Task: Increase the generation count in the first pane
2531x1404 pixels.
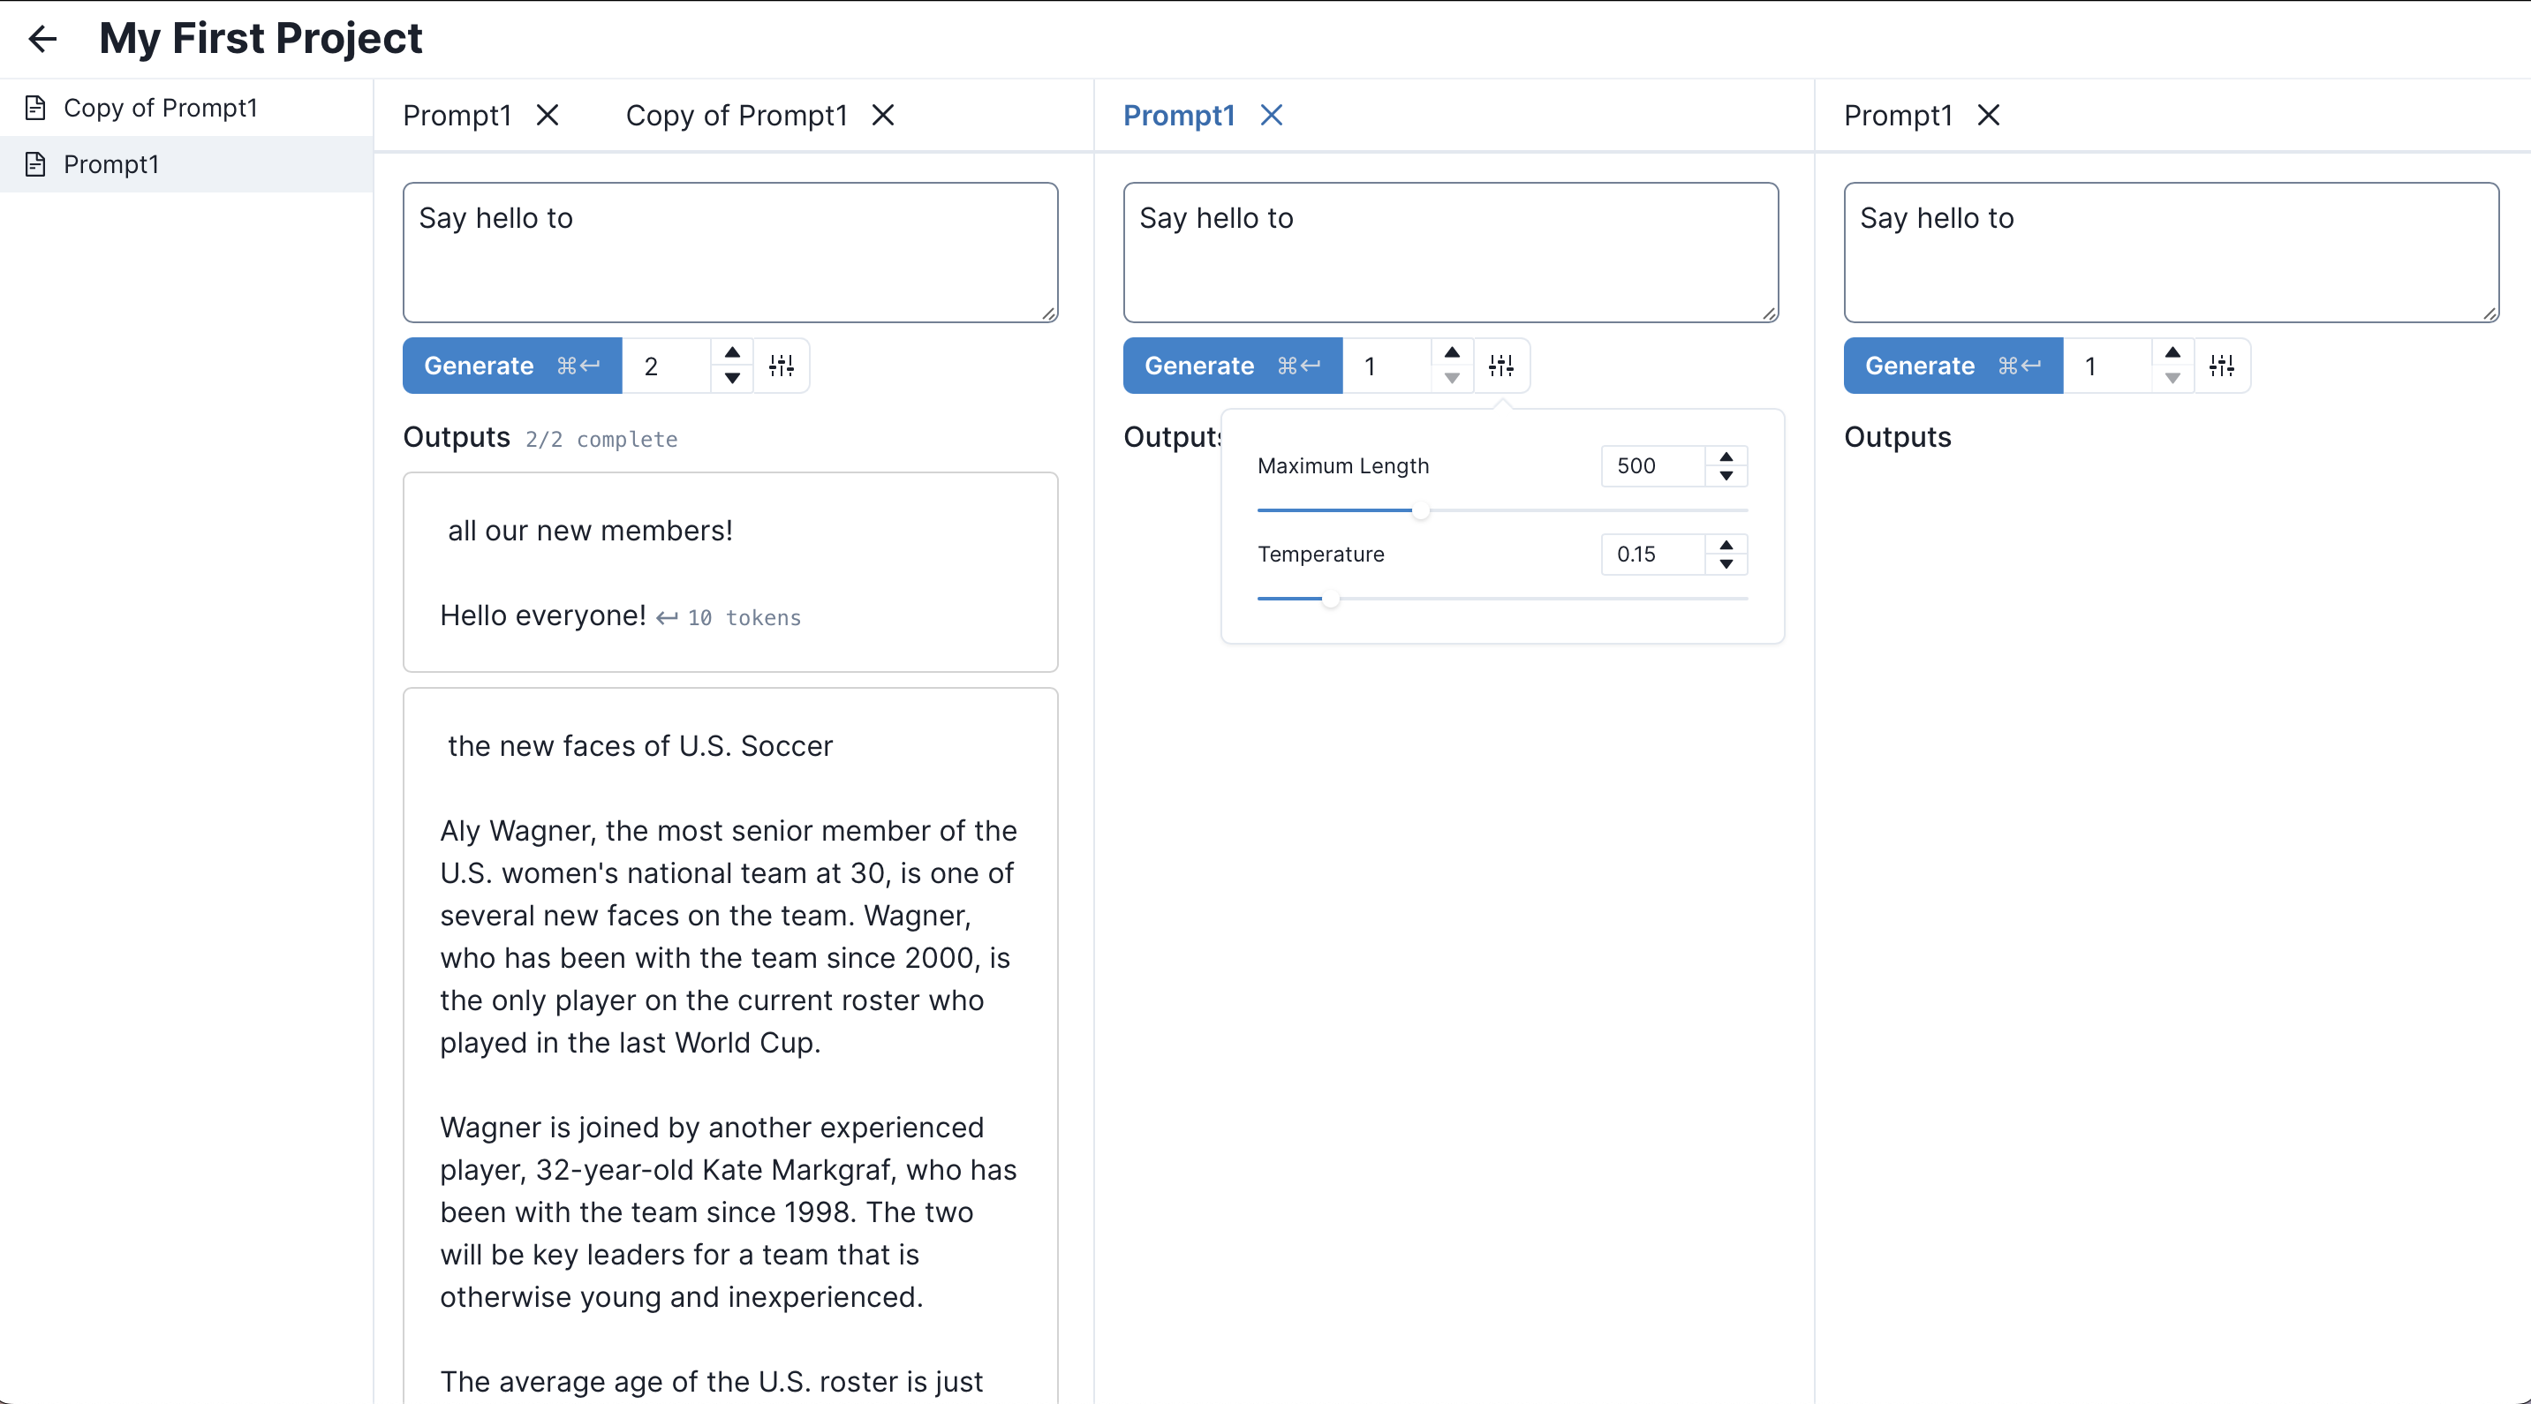Action: [732, 352]
